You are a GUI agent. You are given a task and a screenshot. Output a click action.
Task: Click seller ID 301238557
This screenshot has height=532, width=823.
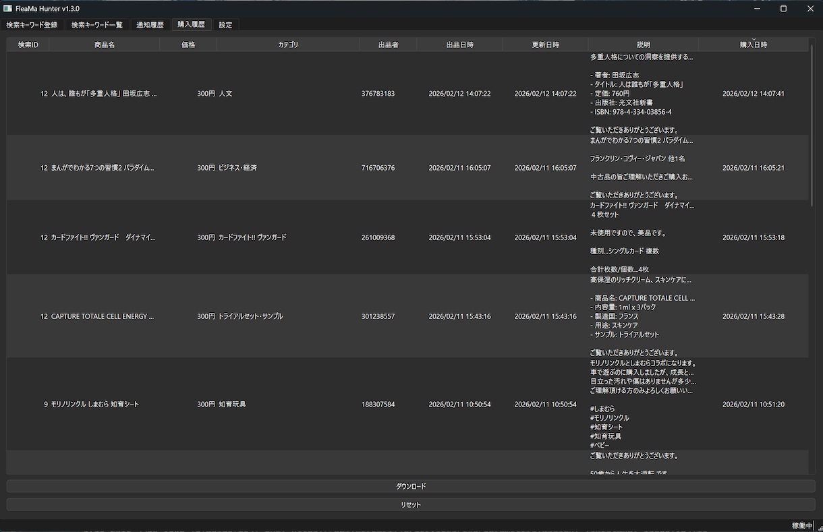point(378,316)
